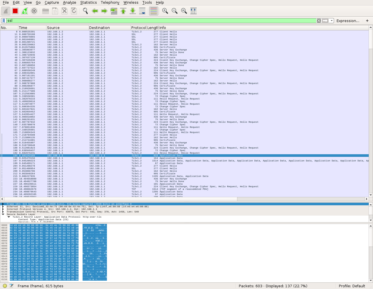Click the resize columns to fit content icon
The height and width of the screenshot is (289, 373).
[x=194, y=11]
